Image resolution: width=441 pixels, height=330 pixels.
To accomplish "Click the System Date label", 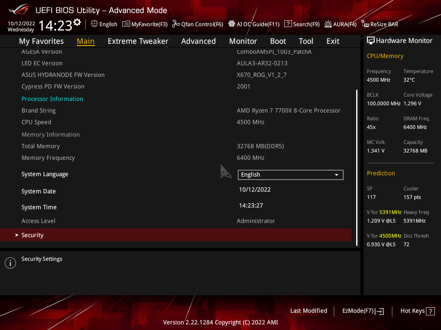I will (38, 191).
